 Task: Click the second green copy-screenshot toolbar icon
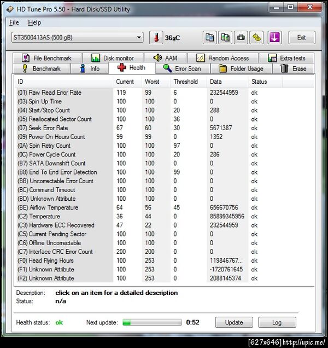click(225, 38)
